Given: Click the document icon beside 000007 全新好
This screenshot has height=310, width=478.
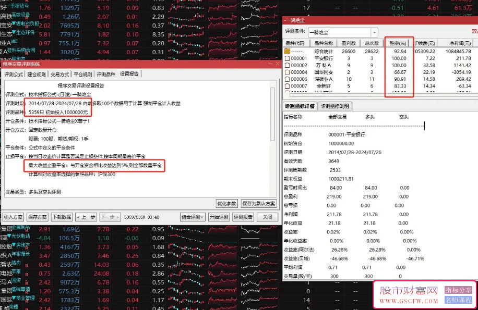Looking at the screenshot, I should pos(287,86).
